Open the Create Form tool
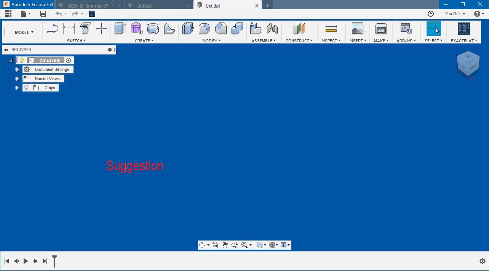This screenshot has width=489, height=271. point(136,29)
